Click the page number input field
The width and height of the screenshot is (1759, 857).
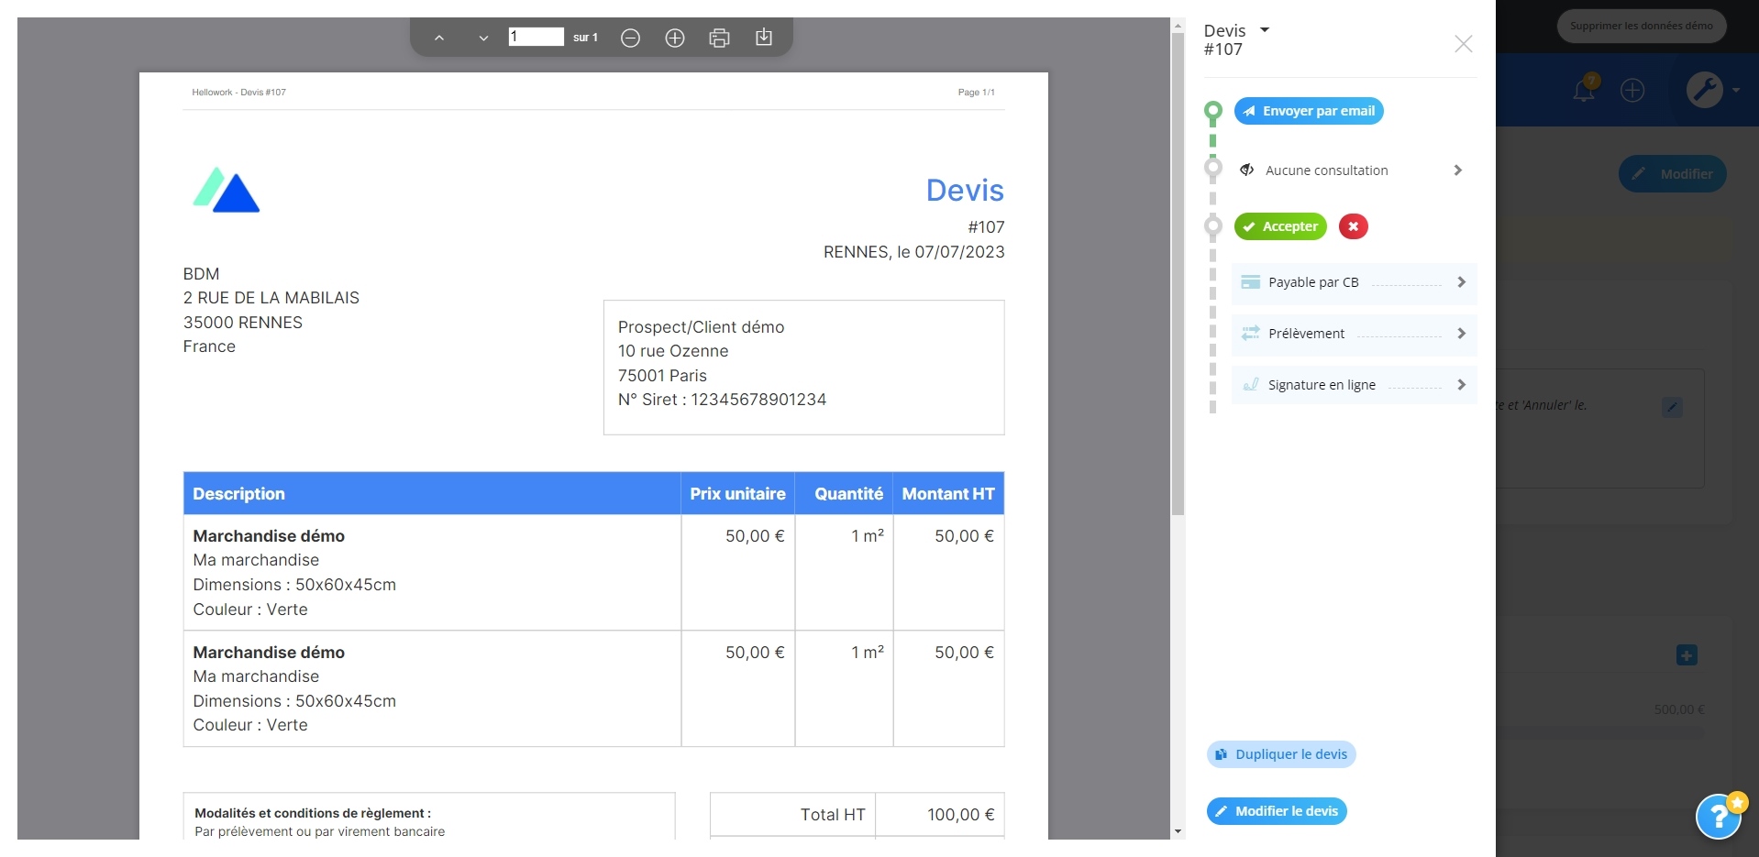(537, 37)
